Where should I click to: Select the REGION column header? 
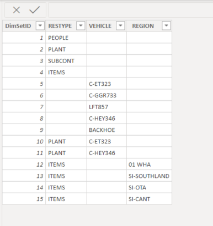click(x=143, y=26)
